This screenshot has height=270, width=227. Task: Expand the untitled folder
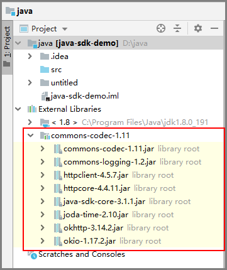30,83
